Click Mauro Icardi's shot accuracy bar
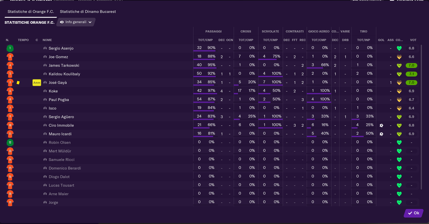429x224 pixels. [x=357, y=137]
